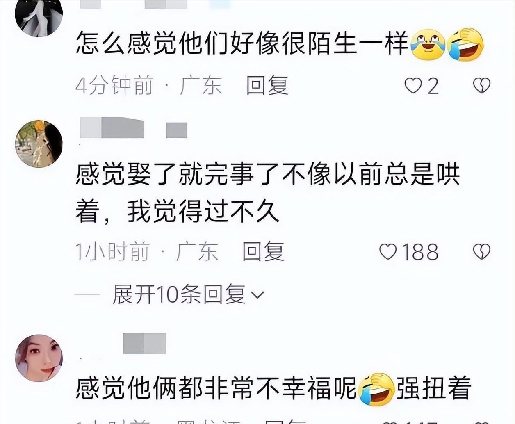Viewport: 515px width, 424px height.
Task: Like the comment with 2 likes
Action: pyautogui.click(x=413, y=86)
